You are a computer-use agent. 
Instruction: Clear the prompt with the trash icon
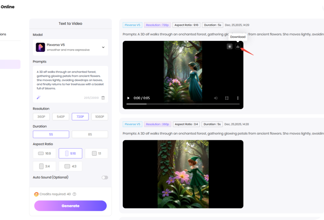(103, 98)
